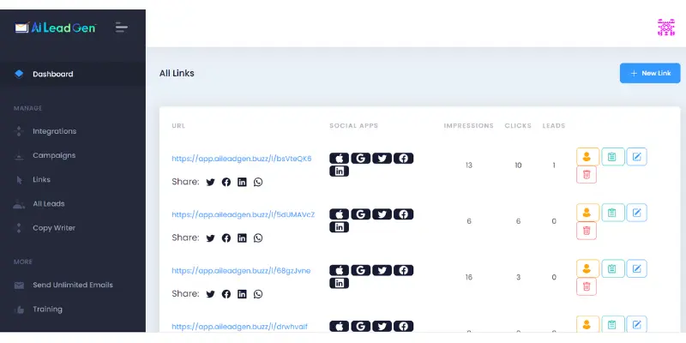Share 5dUMAVcZ link on WhatsApp
The height and width of the screenshot is (343, 686).
coord(258,238)
